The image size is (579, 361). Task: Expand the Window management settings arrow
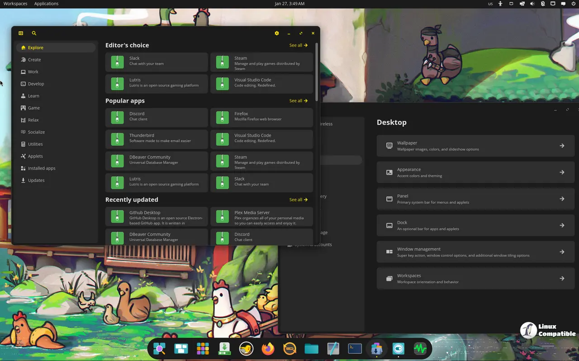pos(562,252)
